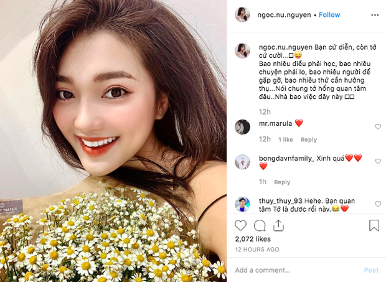Focus the Add a comment field
386x282 pixels.
tap(296, 270)
